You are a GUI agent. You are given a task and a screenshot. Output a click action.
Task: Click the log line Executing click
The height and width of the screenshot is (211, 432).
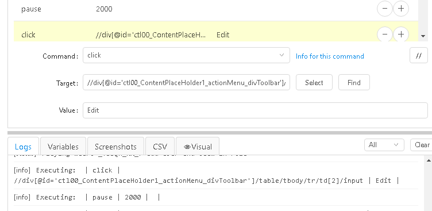pos(67,170)
